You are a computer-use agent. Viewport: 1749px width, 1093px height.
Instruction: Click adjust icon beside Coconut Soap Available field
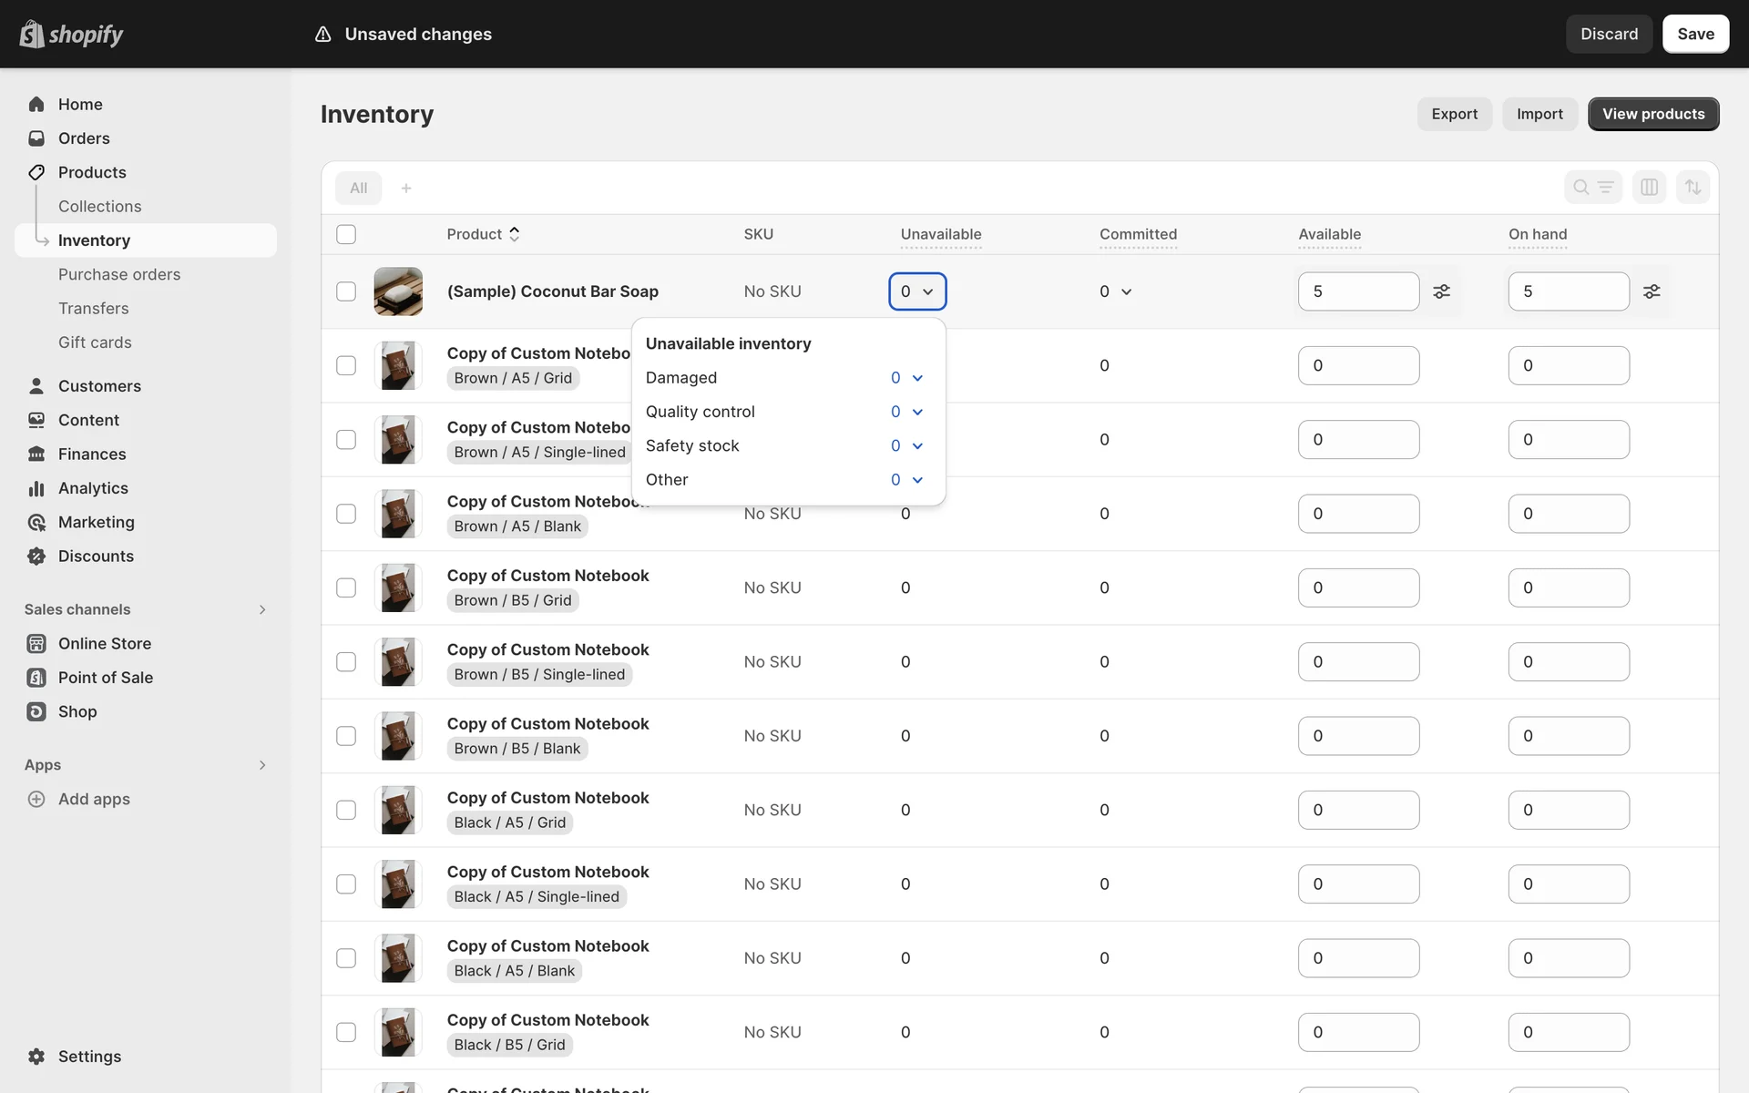(1441, 291)
